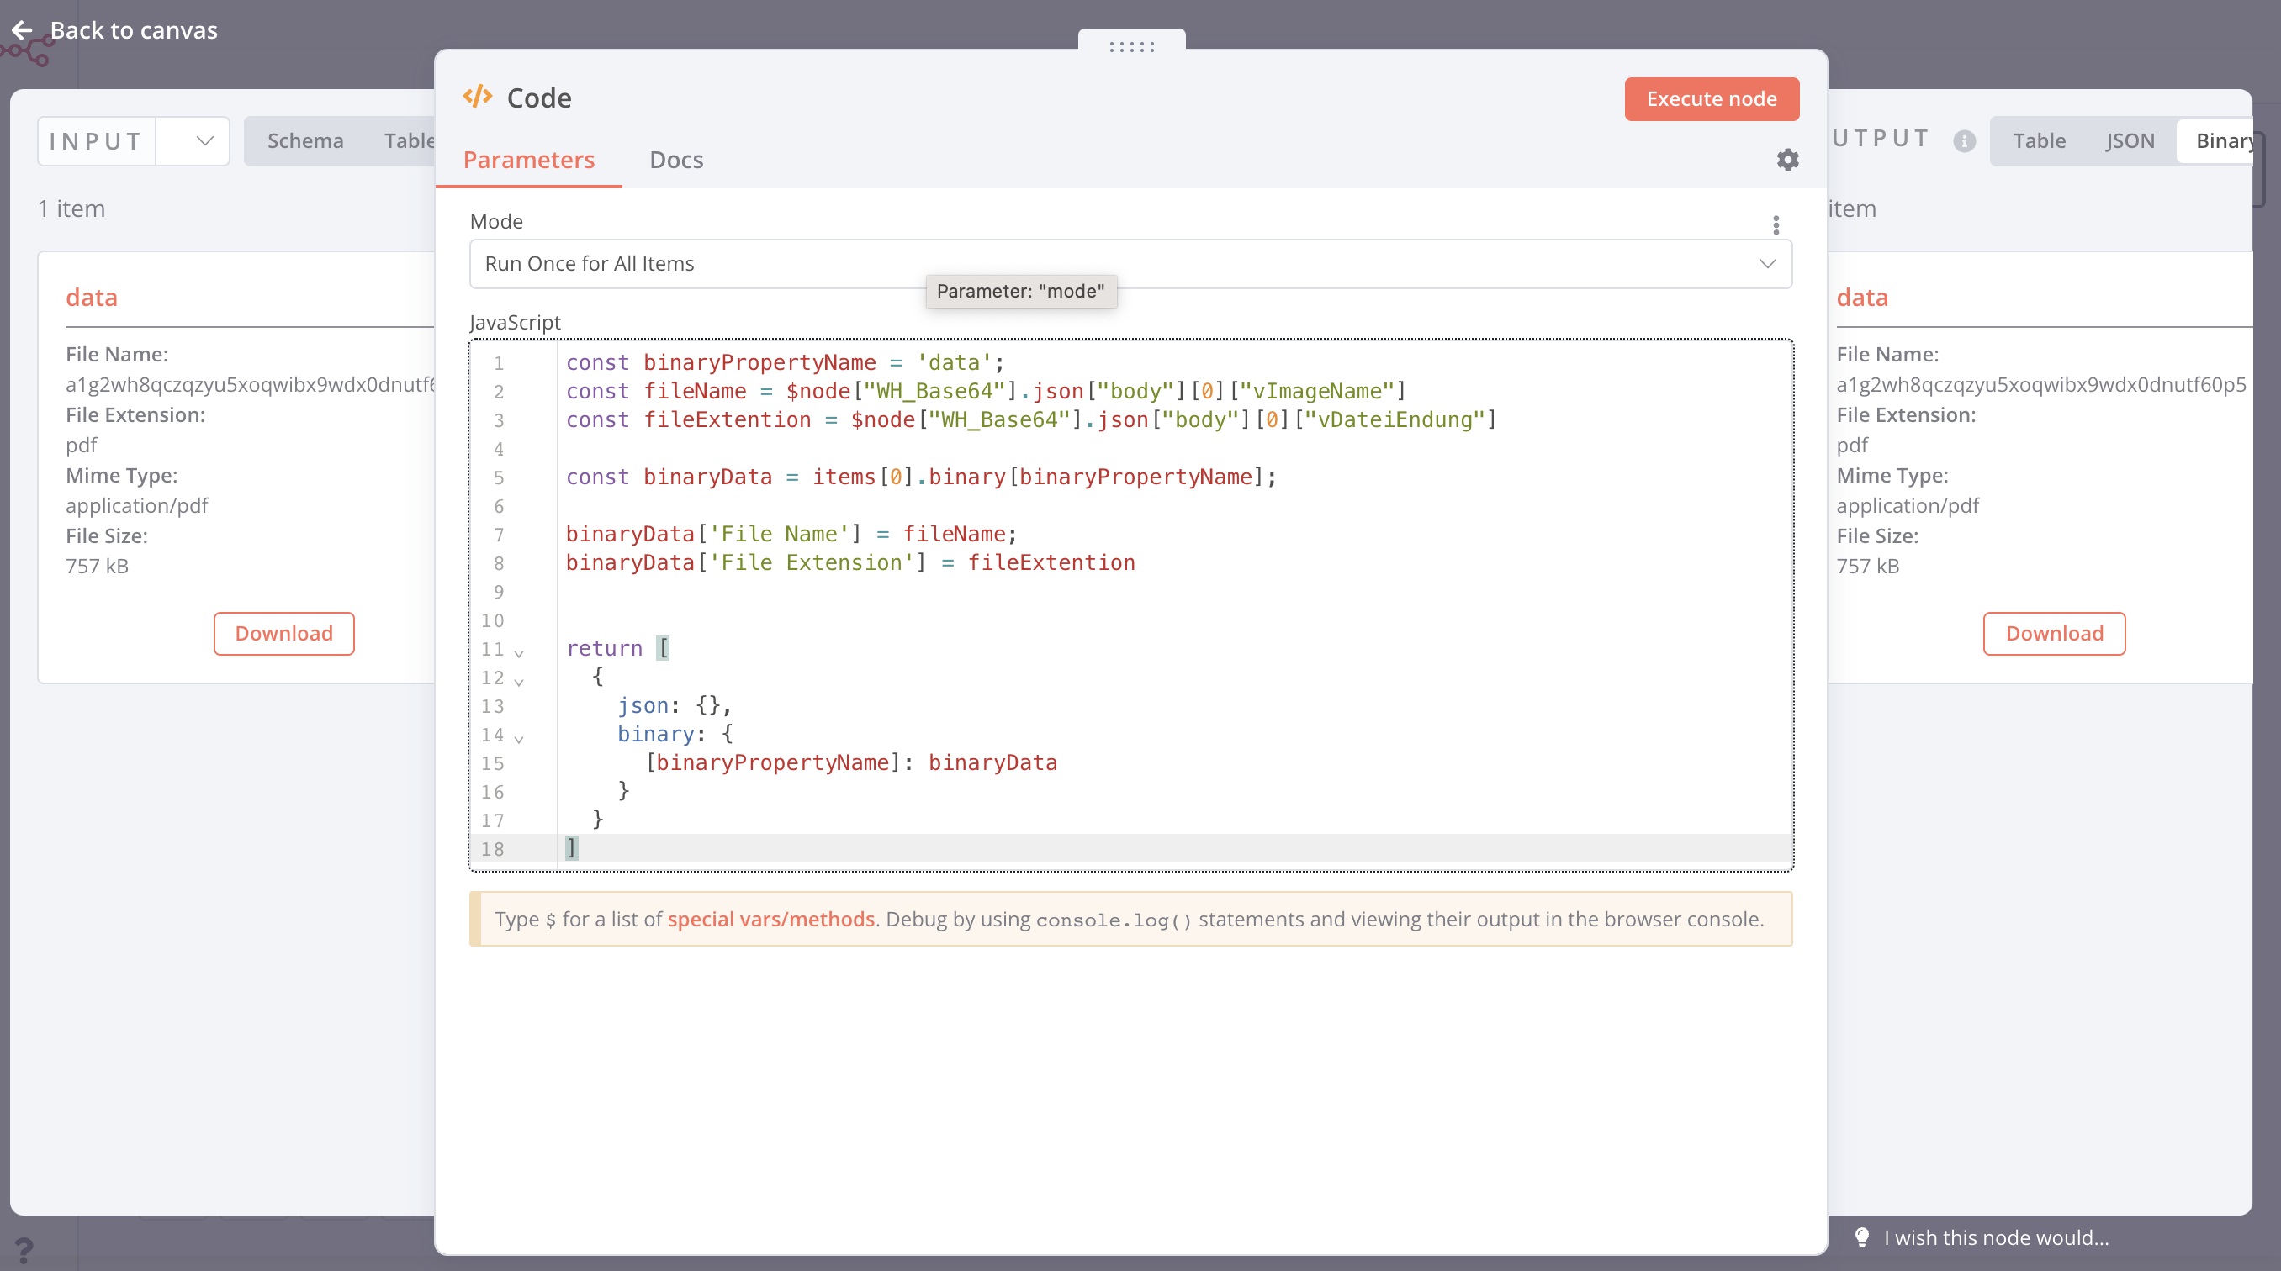Click the Code node icon in header
Image resolution: width=2281 pixels, height=1271 pixels.
click(x=477, y=97)
